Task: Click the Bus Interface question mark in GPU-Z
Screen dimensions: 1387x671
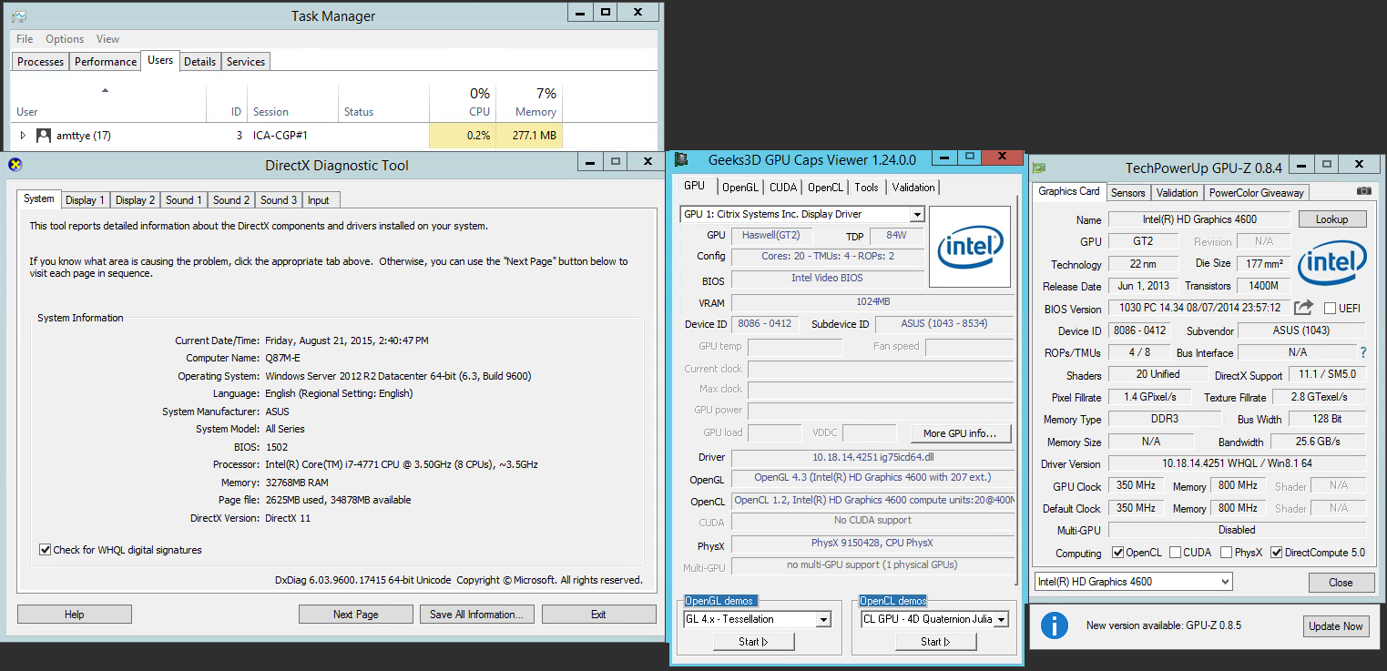Action: (x=1363, y=352)
